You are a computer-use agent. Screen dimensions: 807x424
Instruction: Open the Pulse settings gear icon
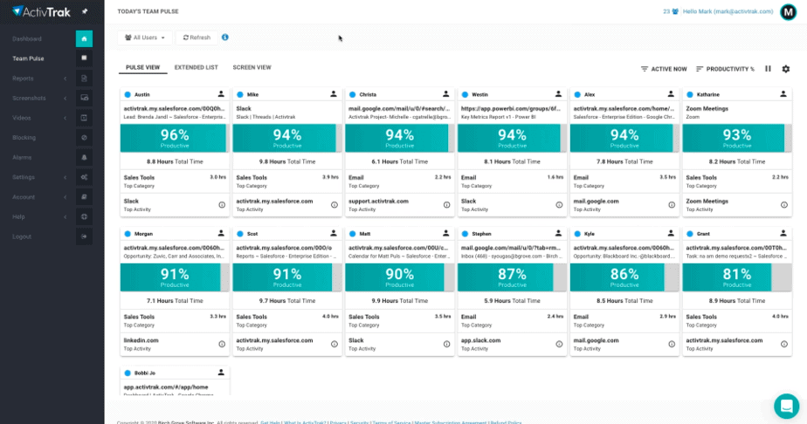pyautogui.click(x=785, y=69)
